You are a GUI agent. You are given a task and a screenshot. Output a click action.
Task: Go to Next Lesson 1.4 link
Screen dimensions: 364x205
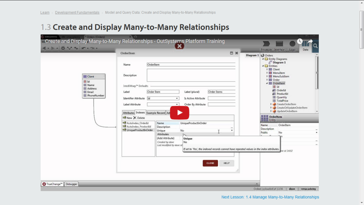tap(270, 197)
